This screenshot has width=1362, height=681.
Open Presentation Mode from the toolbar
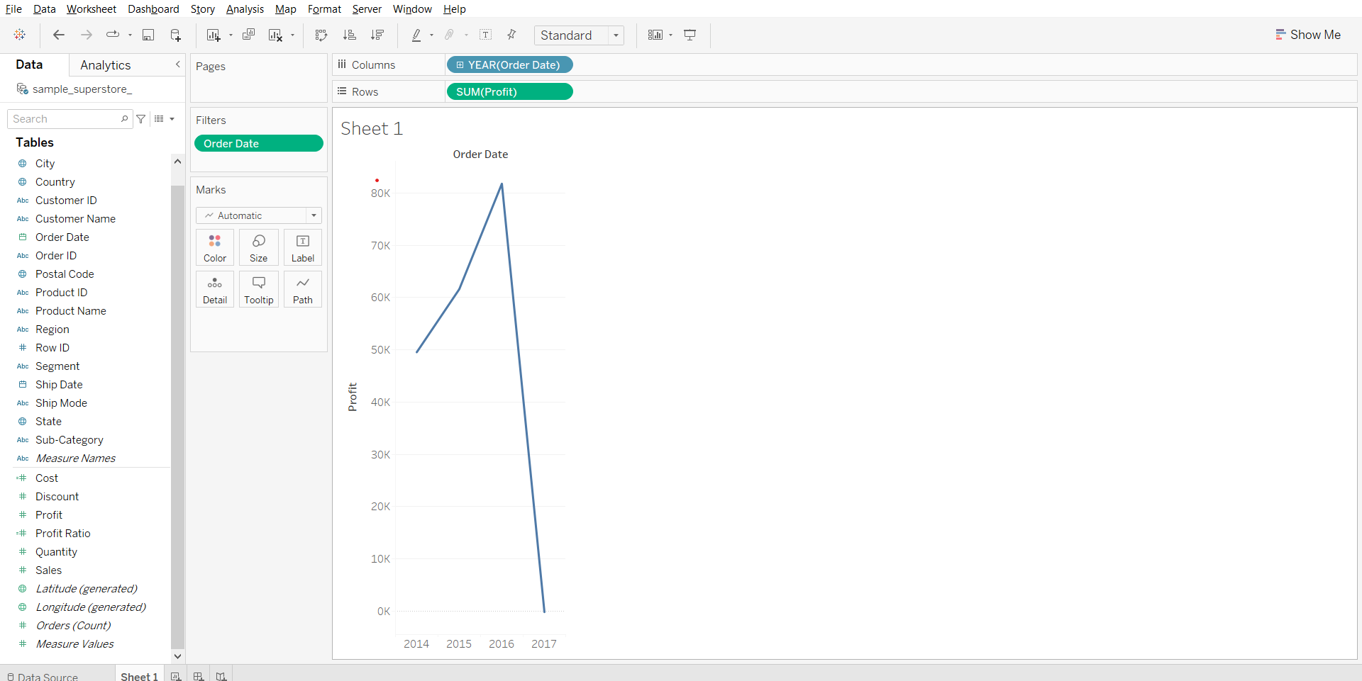tap(690, 35)
